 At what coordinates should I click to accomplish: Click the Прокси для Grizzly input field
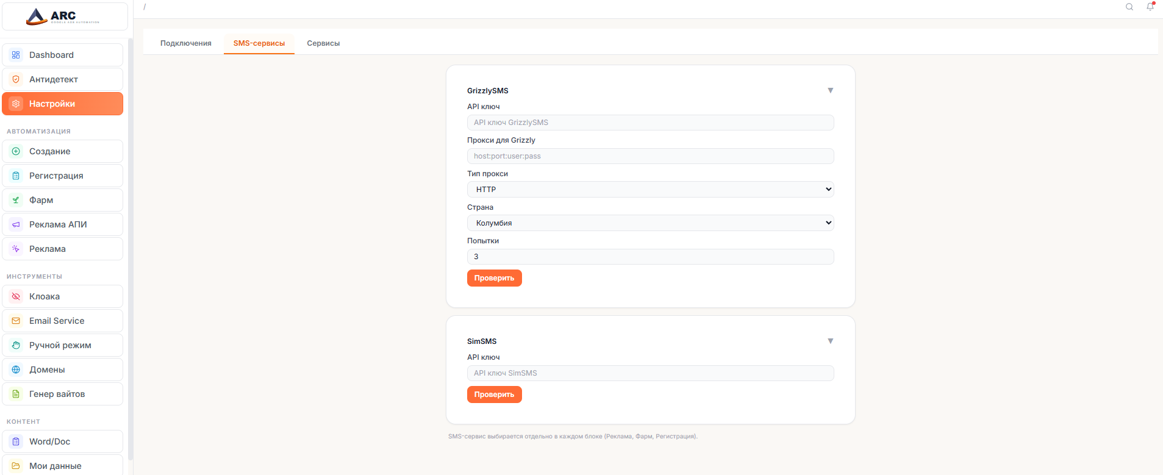(x=650, y=156)
